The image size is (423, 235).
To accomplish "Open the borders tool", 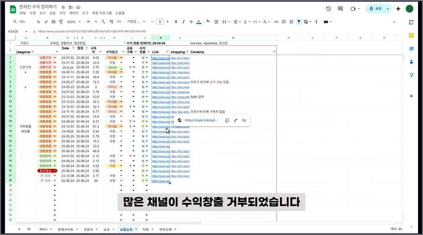I will tap(216, 22).
